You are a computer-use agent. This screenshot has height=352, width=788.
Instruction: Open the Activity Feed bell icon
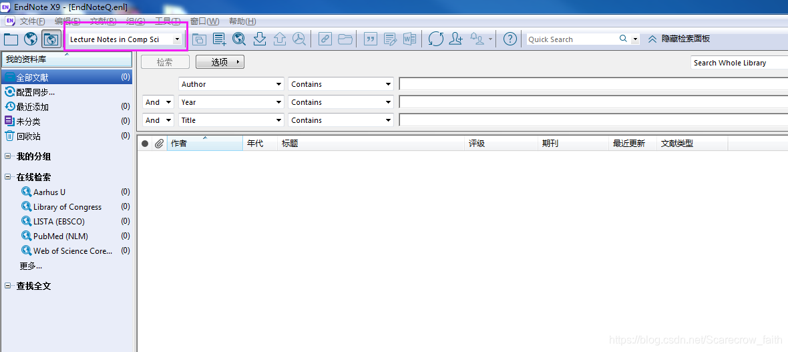(x=477, y=39)
